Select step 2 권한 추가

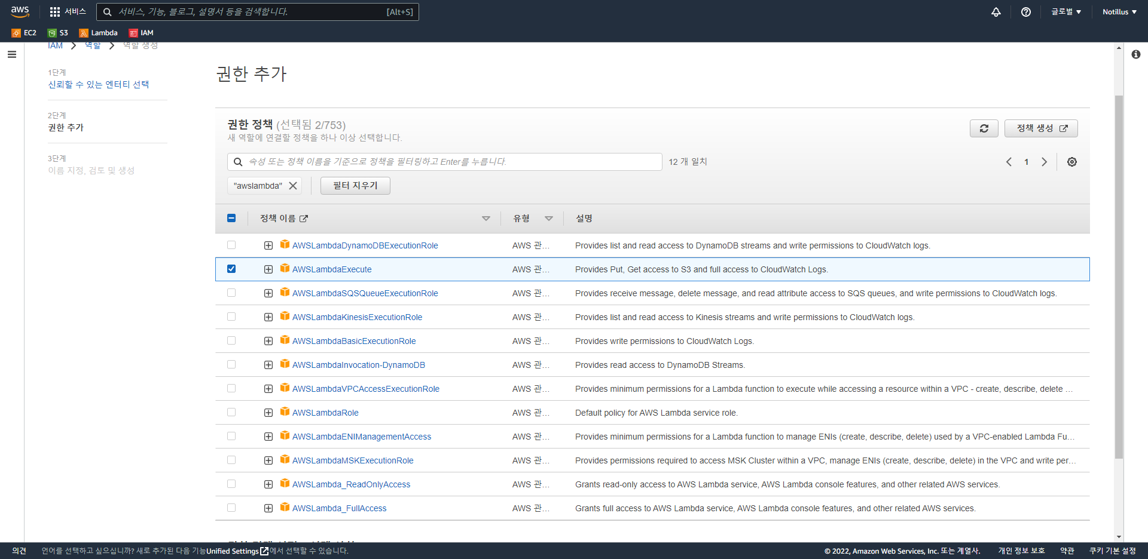click(x=66, y=127)
